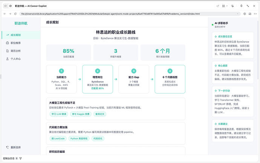260x163 pixels.
Task: Click the 研究经历偏弱 heading
Action: coord(57,152)
